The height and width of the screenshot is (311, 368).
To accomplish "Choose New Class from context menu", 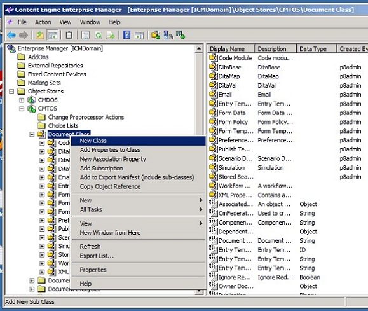I will [138, 141].
